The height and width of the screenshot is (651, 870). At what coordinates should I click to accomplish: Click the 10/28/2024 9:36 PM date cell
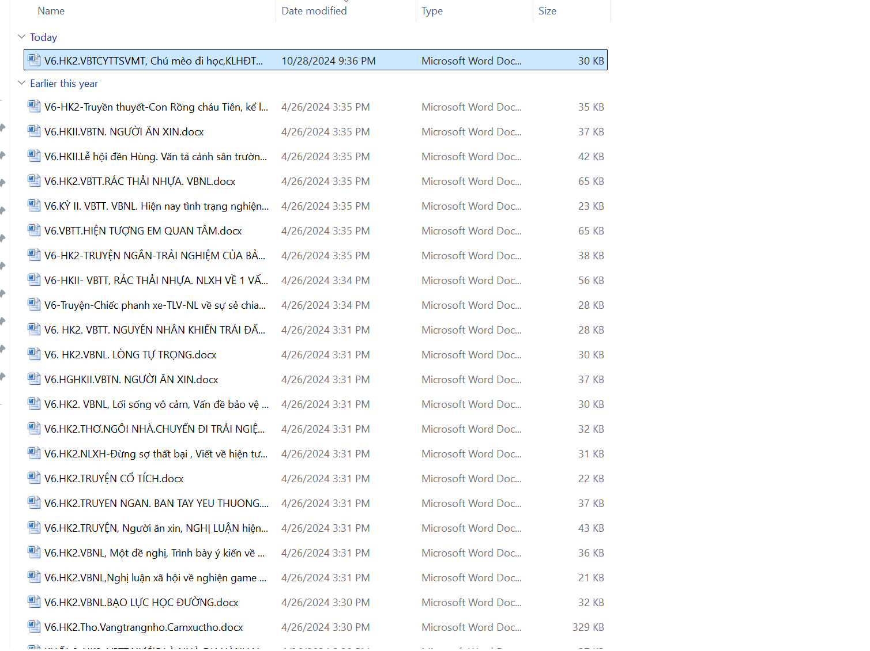point(329,61)
